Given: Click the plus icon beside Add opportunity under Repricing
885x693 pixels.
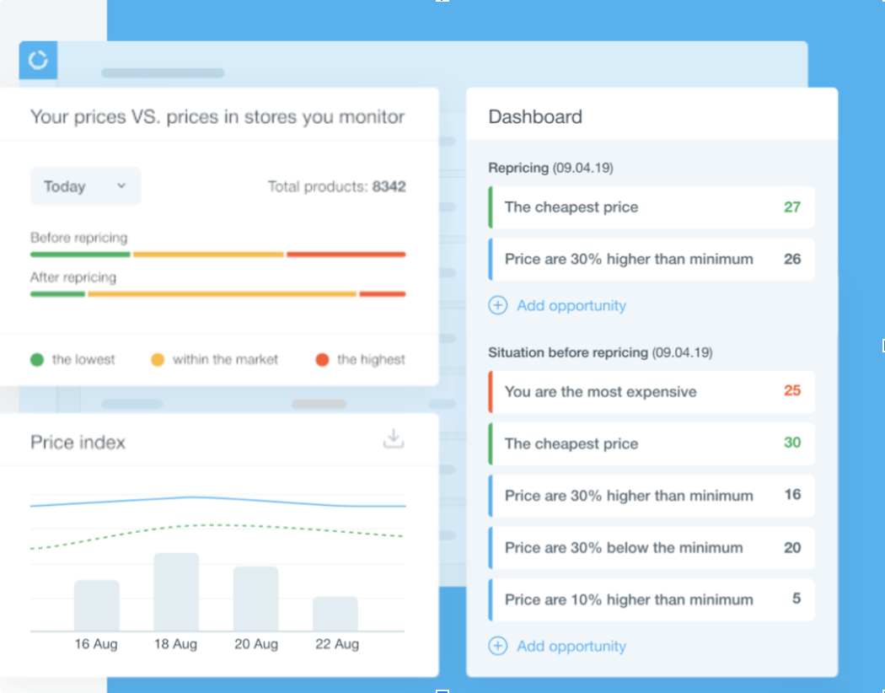Looking at the screenshot, I should click(497, 305).
